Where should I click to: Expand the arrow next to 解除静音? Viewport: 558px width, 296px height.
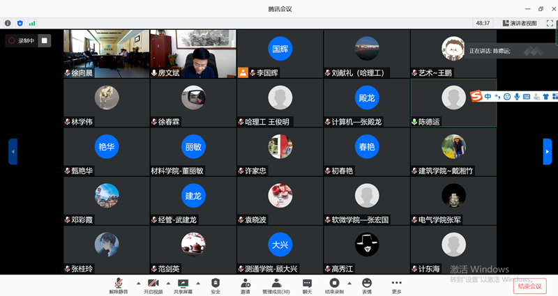coord(137,283)
